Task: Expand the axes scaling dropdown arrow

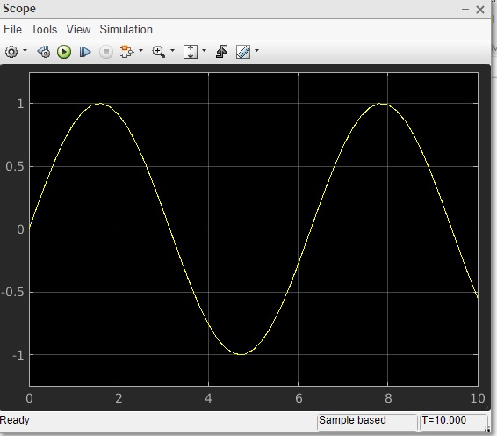Action: (x=204, y=50)
